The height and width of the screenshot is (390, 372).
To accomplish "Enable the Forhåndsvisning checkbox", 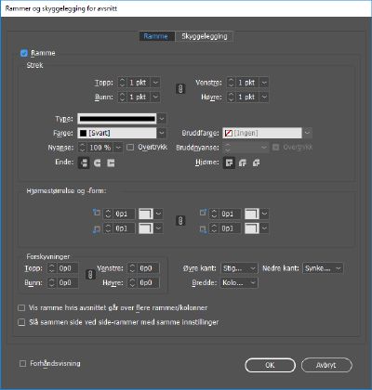I will click(x=22, y=363).
